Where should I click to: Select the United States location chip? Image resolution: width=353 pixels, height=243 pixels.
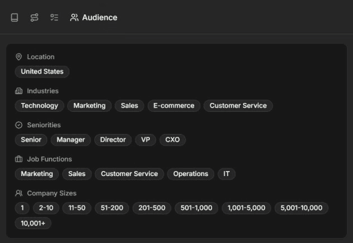(x=42, y=71)
